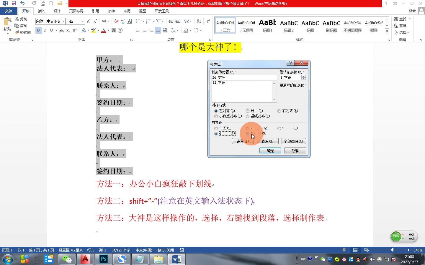
Task: Choose leader option 1 无
Action: (216, 128)
